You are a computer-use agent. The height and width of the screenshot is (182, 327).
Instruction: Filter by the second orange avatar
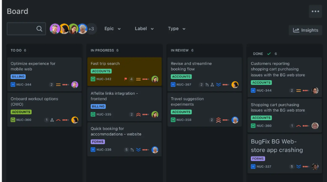(64, 29)
